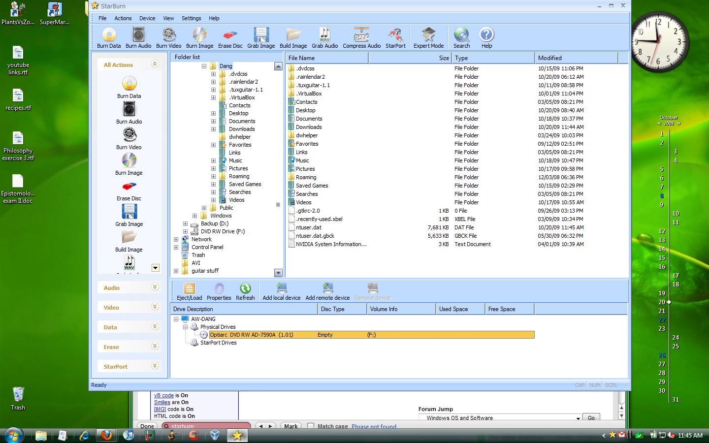Toggle the Match case checkbox in the browser window
This screenshot has width=709, height=443.
311,426
